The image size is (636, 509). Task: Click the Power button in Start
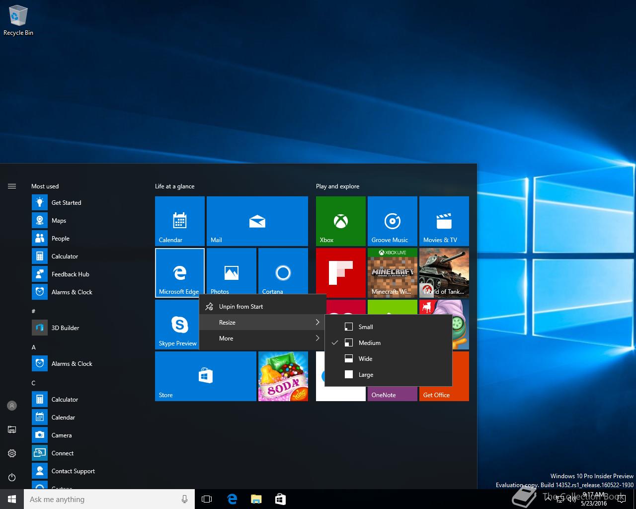(12, 477)
